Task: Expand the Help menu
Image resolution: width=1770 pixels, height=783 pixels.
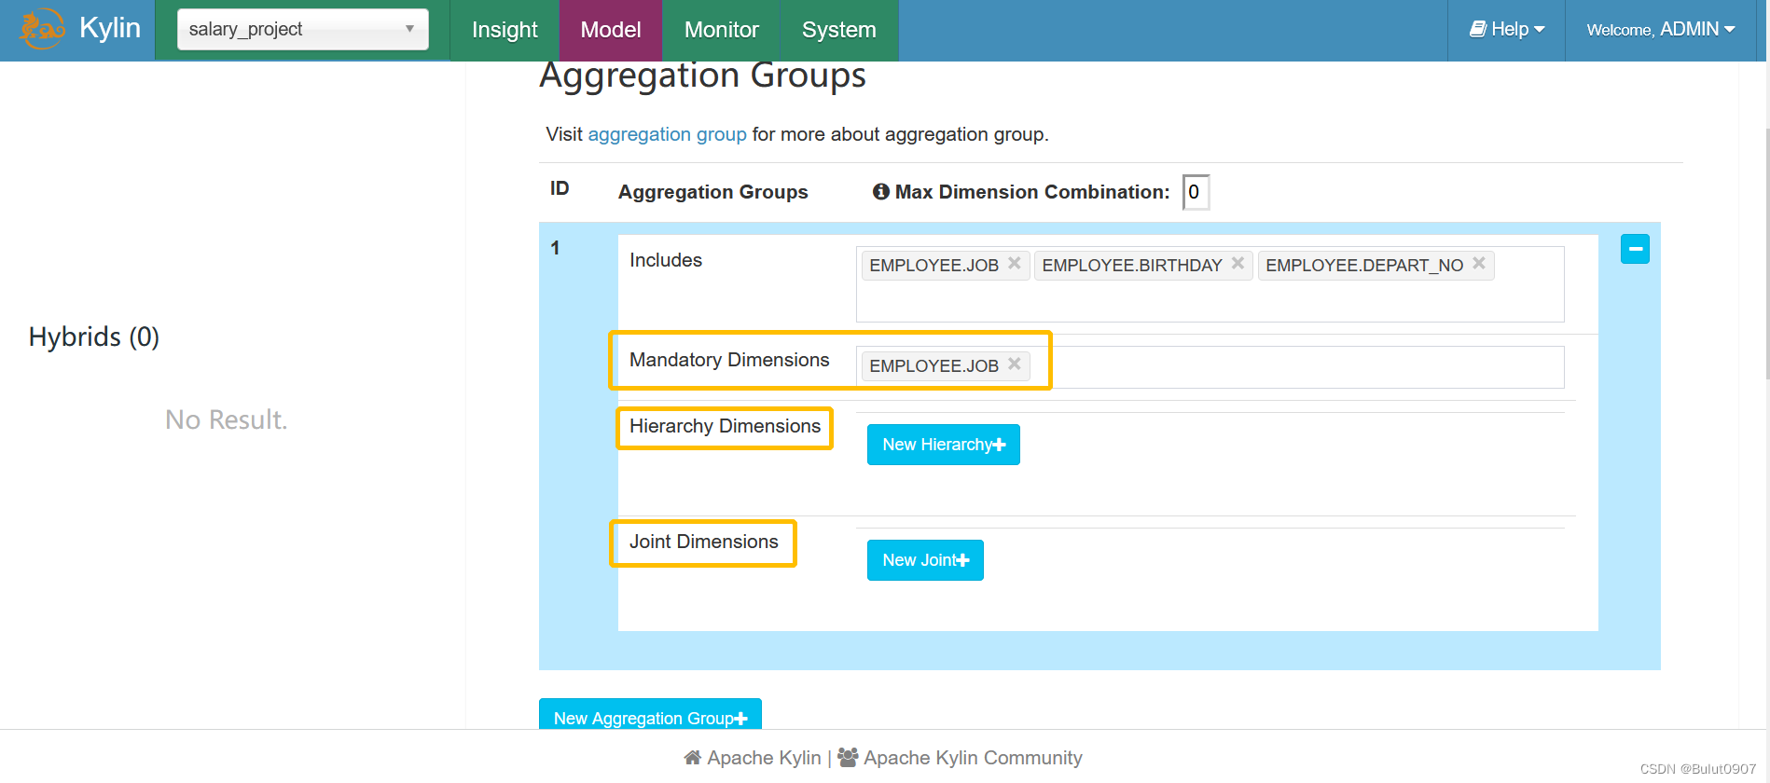Action: coord(1507,30)
